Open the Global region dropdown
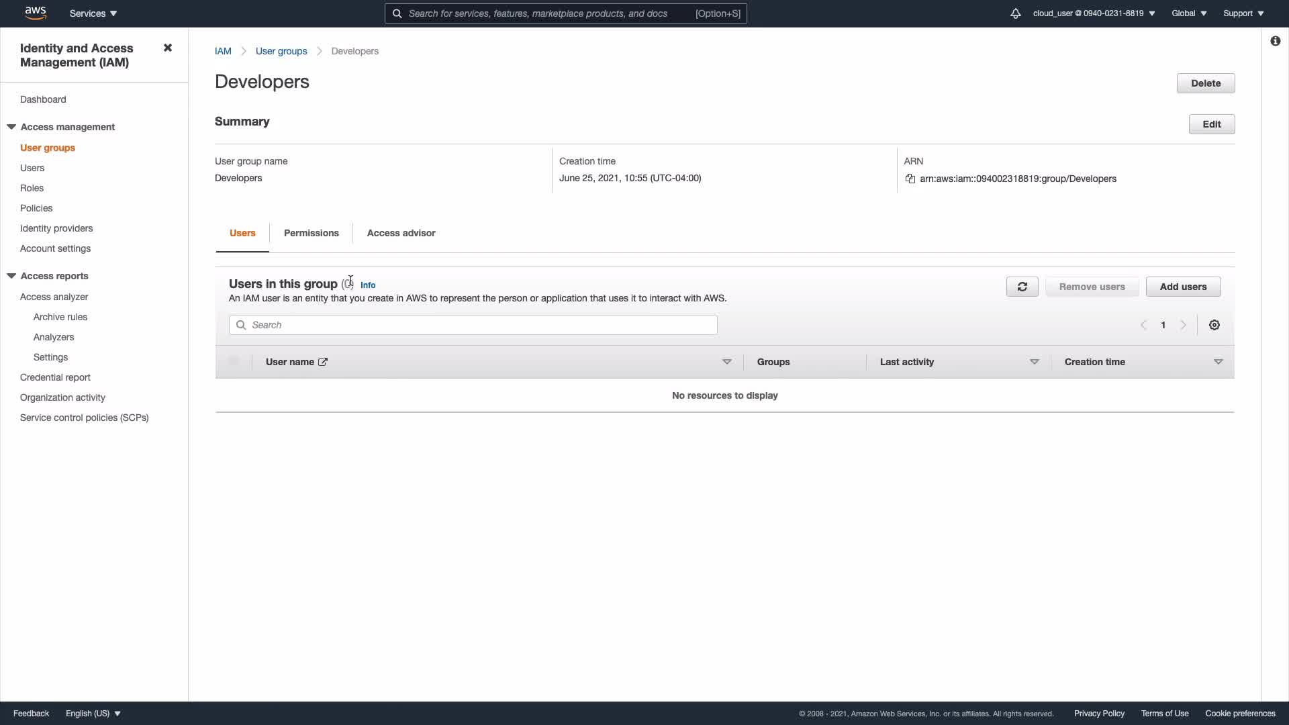 [x=1188, y=13]
